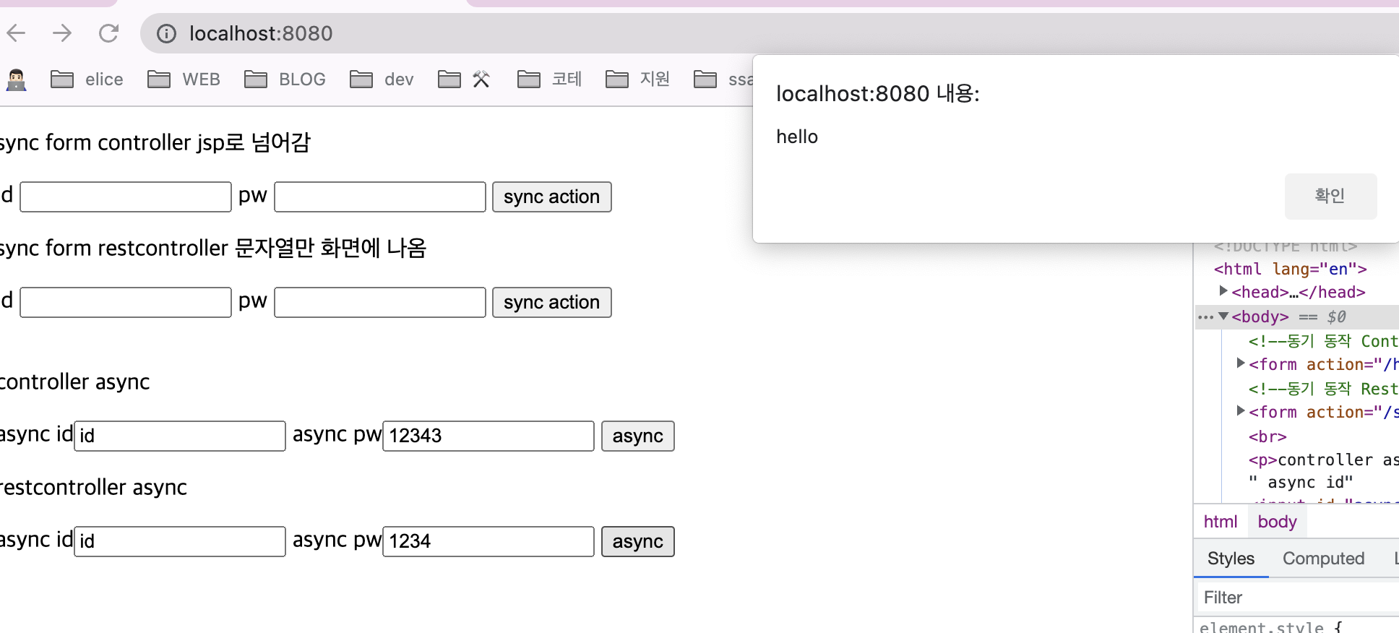
Task: Select body in the DevTools breadcrumb
Action: (x=1276, y=522)
